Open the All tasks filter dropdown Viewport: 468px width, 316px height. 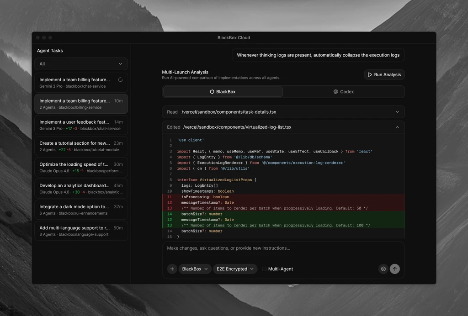(x=81, y=63)
